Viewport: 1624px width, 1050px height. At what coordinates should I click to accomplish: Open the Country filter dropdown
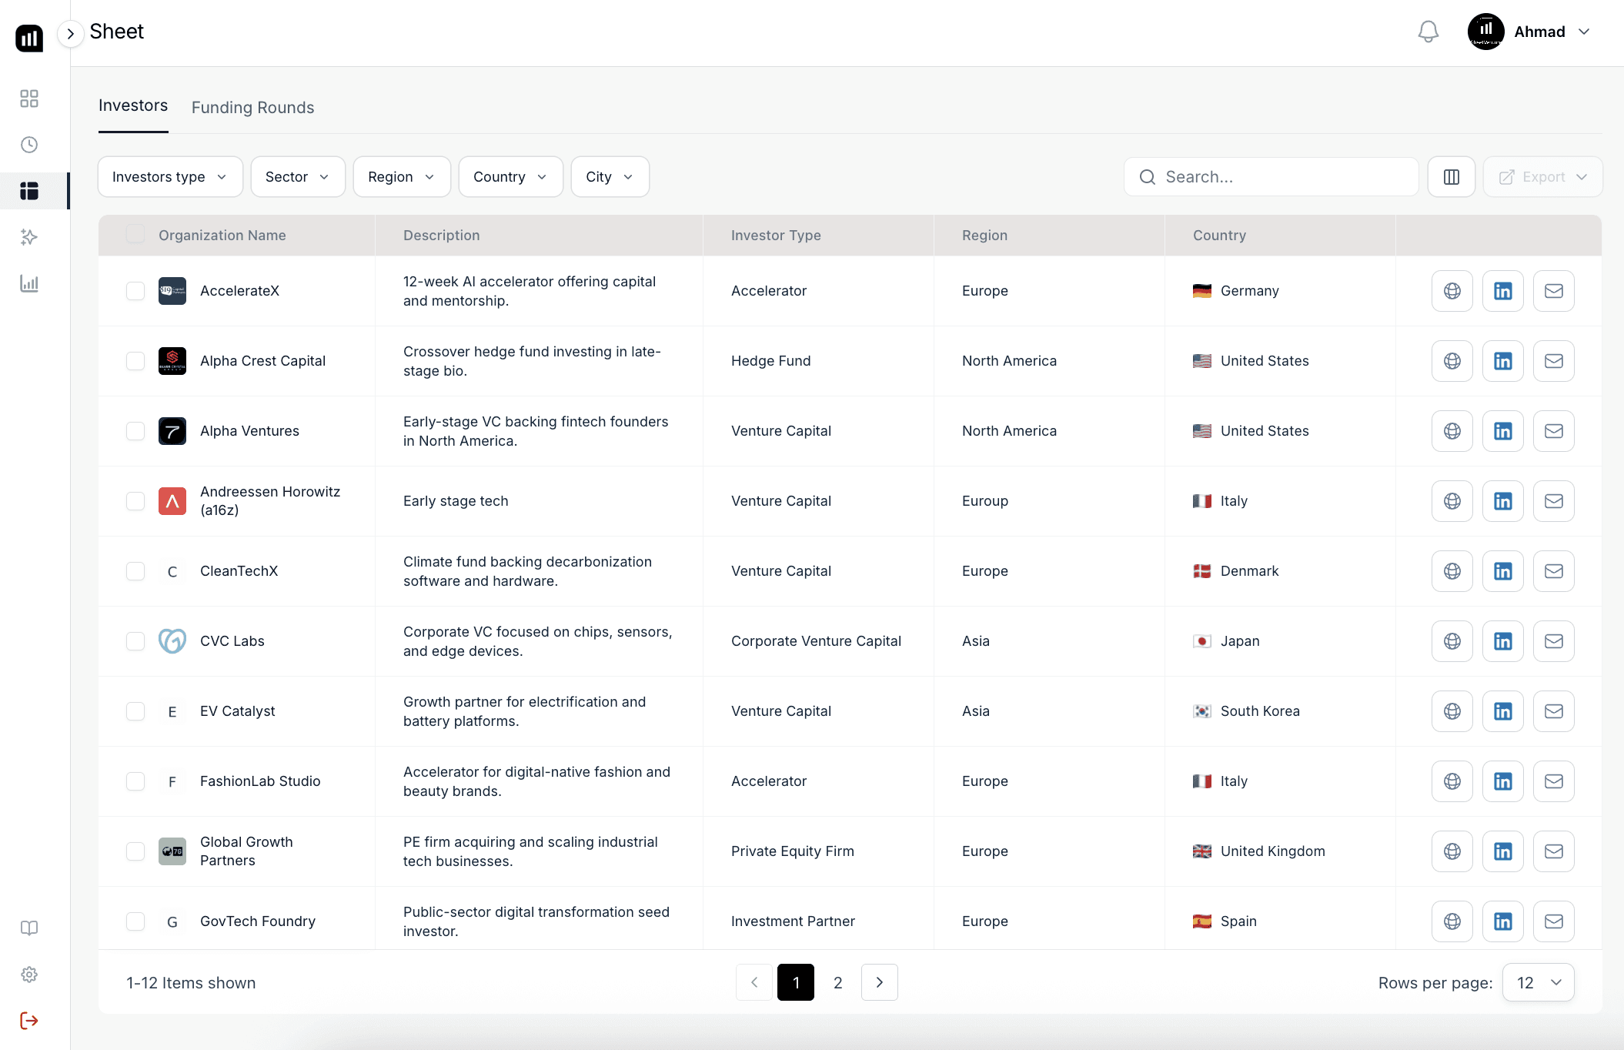(510, 177)
